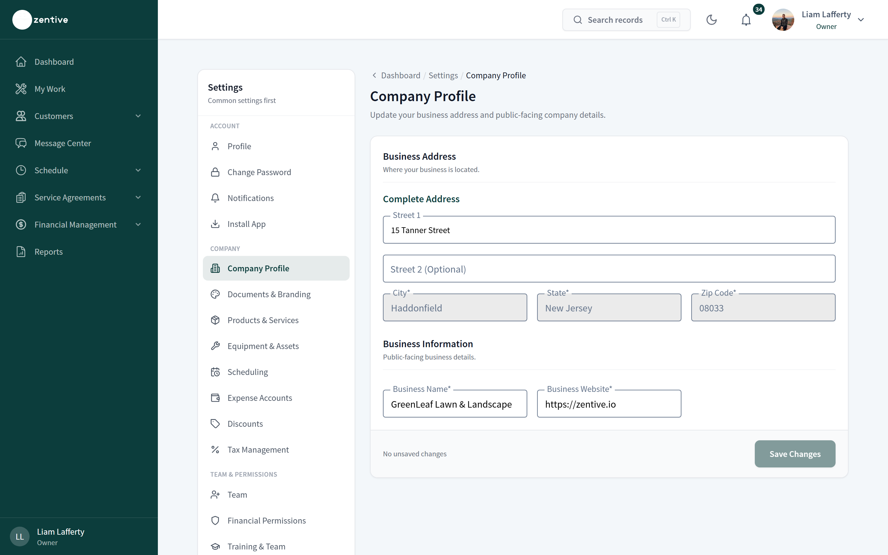Click the Expense Accounts wallet icon

click(216, 398)
